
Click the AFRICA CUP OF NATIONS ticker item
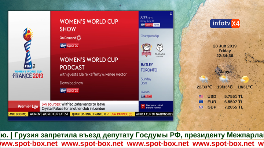154,114
